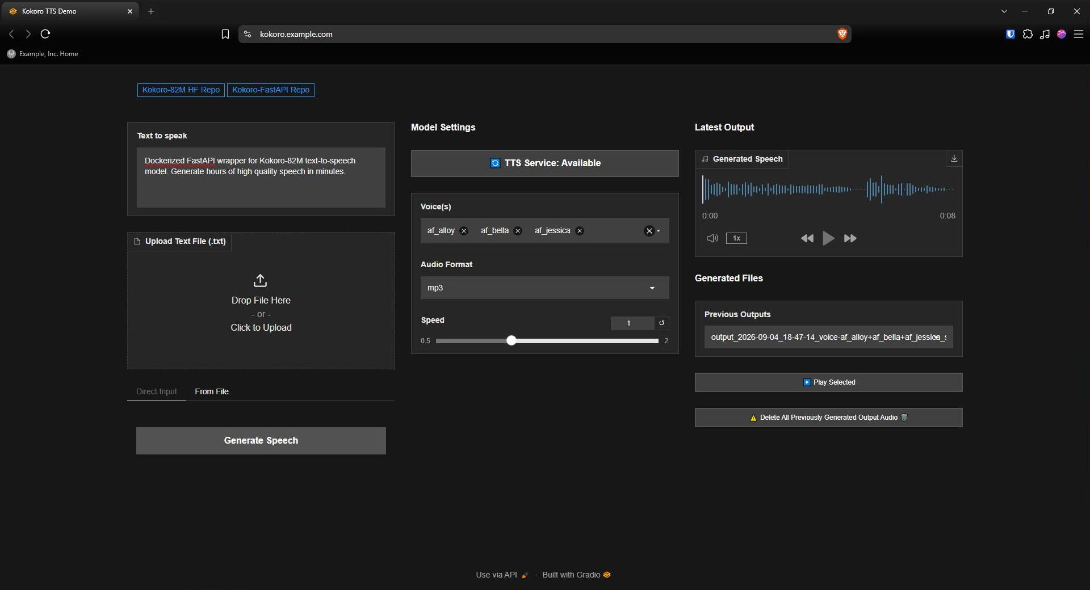Change the 1x playback speed
The width and height of the screenshot is (1090, 590).
[736, 238]
